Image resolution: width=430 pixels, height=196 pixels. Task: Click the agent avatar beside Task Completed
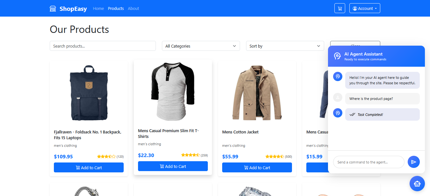point(338,113)
